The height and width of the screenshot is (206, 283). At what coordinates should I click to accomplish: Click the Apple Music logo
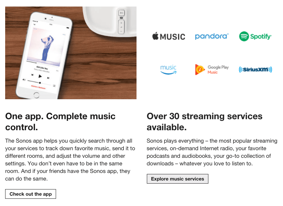(x=168, y=36)
